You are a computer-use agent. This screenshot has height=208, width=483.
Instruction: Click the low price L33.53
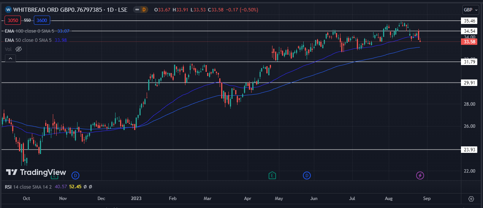(x=198, y=10)
